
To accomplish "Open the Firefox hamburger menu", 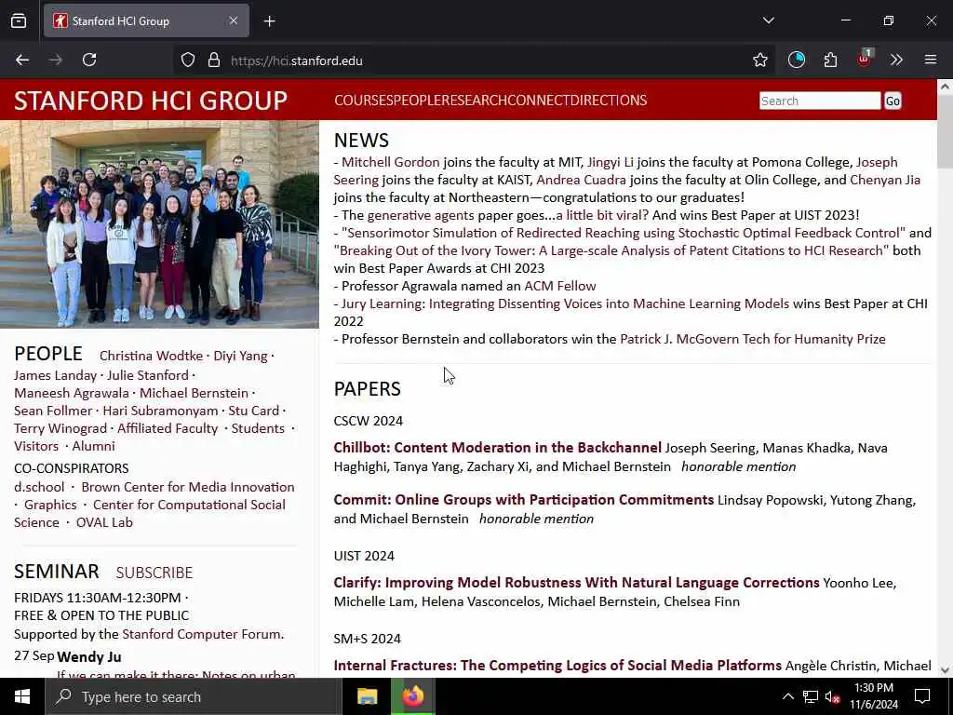I will pos(931,60).
